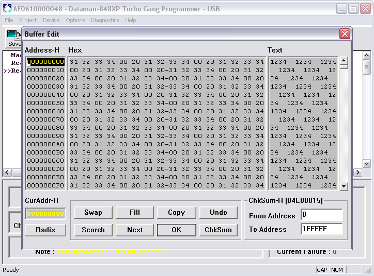The width and height of the screenshot is (374, 276).
Task: Click first hex byte 33 of row 000000020
Action: 74,78
